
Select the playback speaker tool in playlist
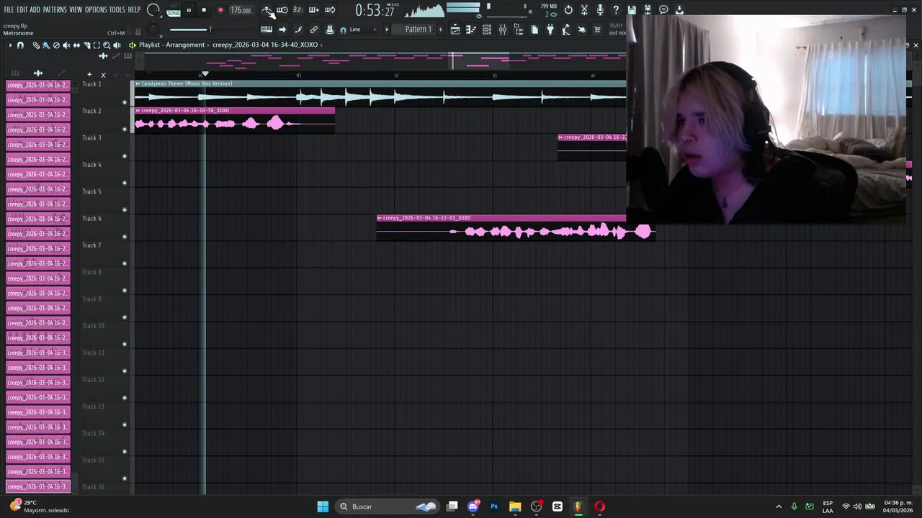pyautogui.click(x=117, y=45)
